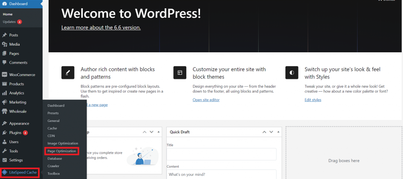Click the Tools wrench icon
This screenshot has width=403, height=179.
pyautogui.click(x=4, y=151)
